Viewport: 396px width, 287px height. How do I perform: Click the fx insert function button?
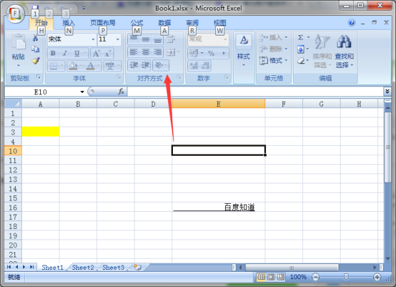click(x=121, y=91)
